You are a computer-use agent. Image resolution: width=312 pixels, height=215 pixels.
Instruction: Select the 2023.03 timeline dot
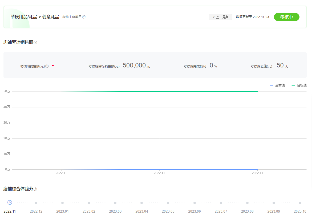coord(115,203)
